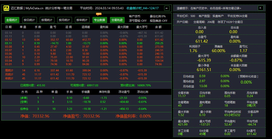Switch to 按月统计 view
The image size is (272, 139).
64,20
